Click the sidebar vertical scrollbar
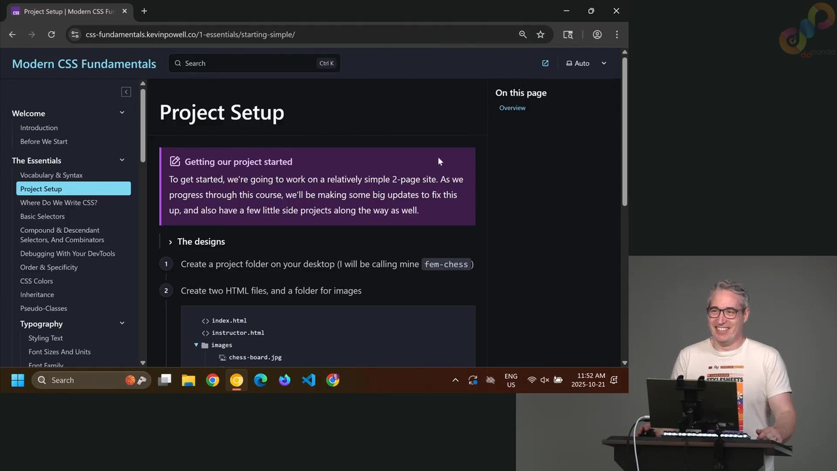 click(x=143, y=124)
